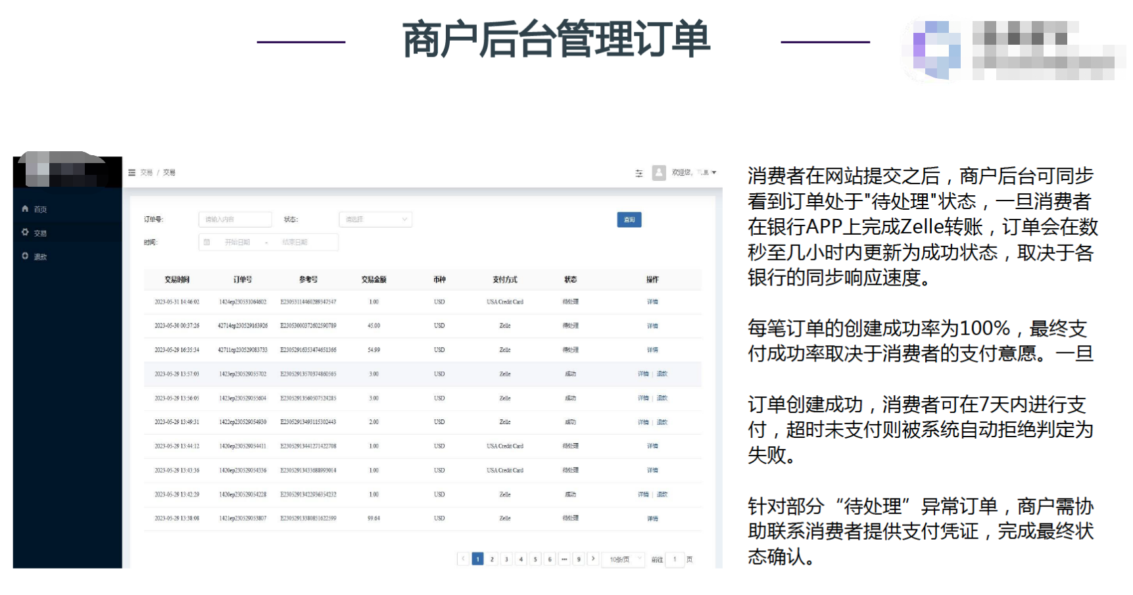Image resolution: width=1133 pixels, height=595 pixels.
Task: Click Zelle cell in the 45.00 row
Action: tap(505, 326)
